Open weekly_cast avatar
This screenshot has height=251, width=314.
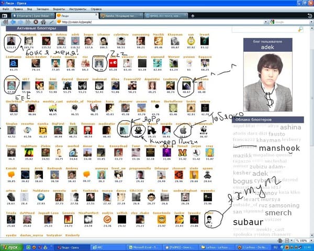(53, 108)
